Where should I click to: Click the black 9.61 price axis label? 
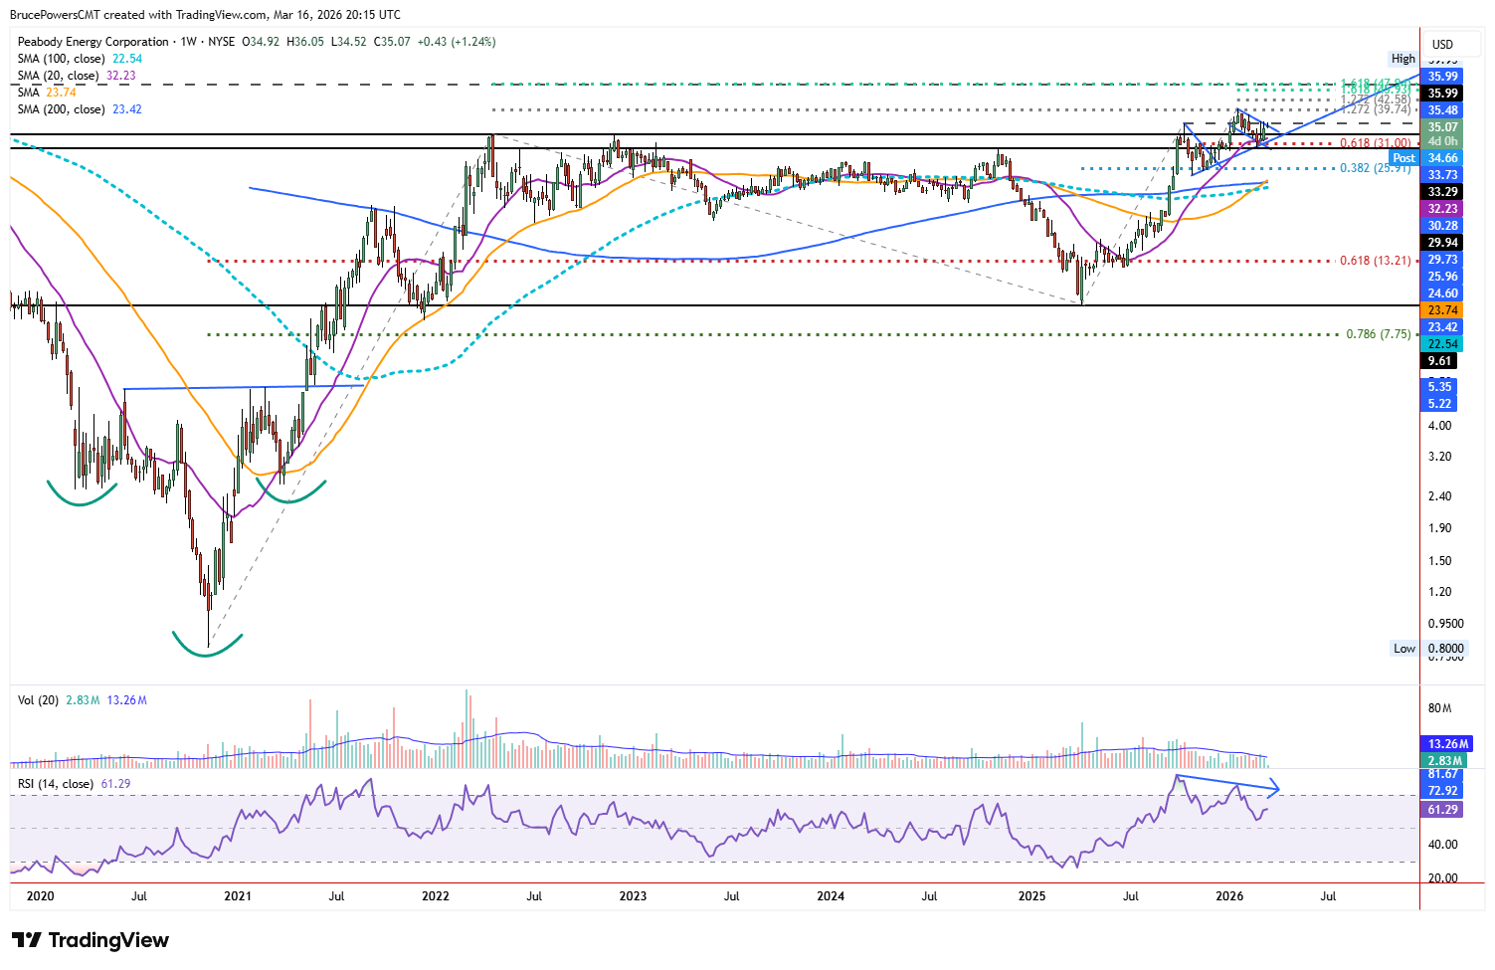pyautogui.click(x=1439, y=361)
